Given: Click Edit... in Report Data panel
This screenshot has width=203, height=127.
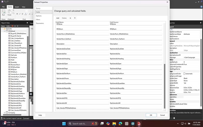Looking at the screenshot, I should coord(9,26).
